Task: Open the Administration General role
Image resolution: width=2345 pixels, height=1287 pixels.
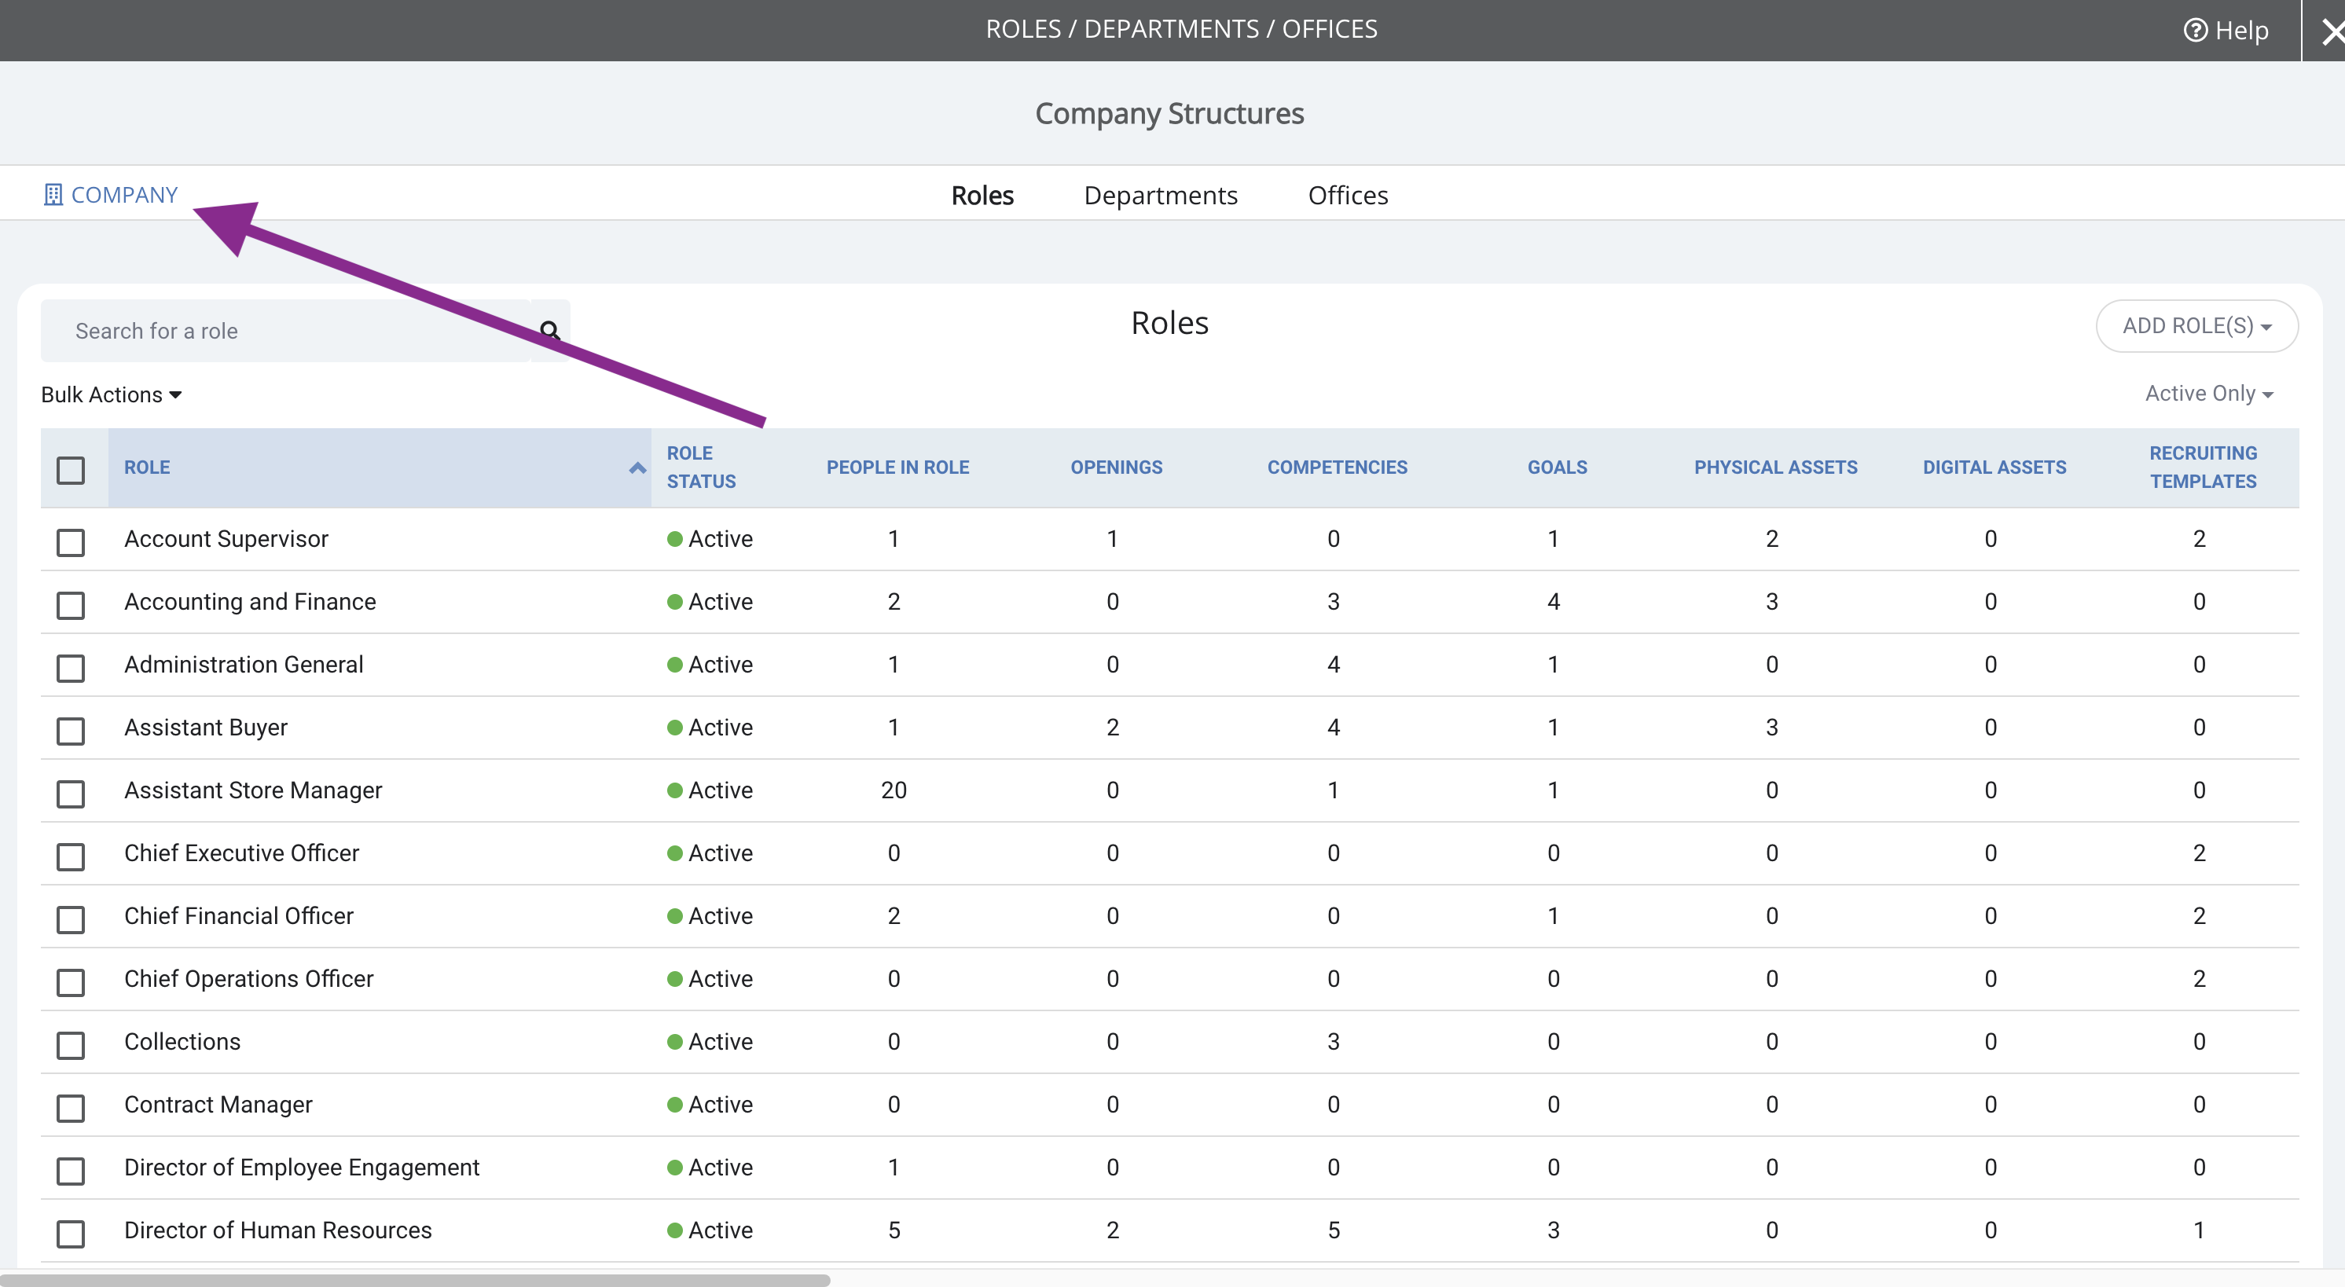Action: pos(243,665)
